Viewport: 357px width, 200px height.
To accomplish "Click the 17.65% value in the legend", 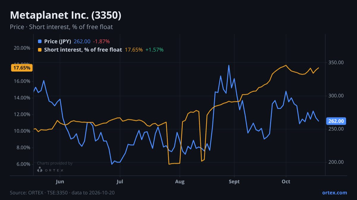I will point(134,50).
